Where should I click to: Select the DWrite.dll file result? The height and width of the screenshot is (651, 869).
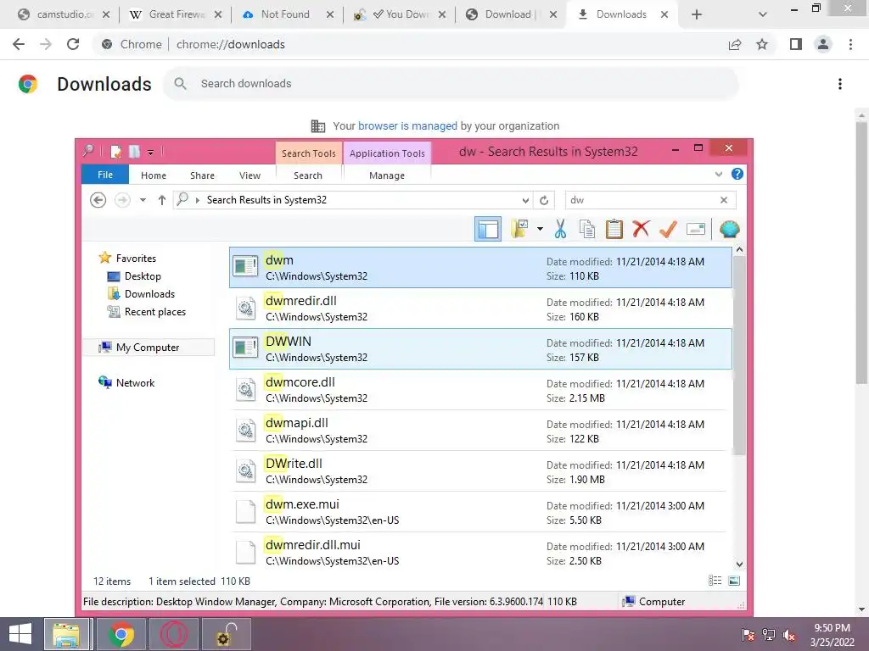(x=480, y=471)
